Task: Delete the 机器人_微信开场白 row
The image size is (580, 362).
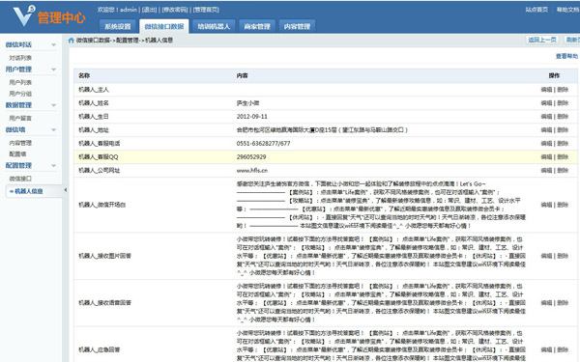Action: [563, 205]
